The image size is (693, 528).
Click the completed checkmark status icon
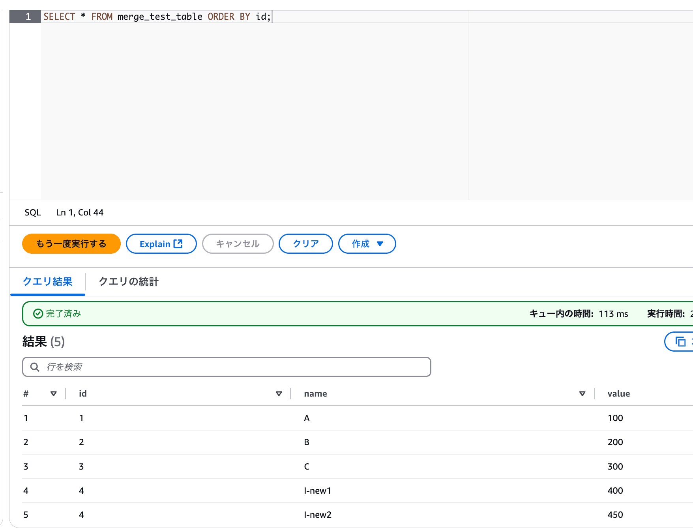coord(38,314)
